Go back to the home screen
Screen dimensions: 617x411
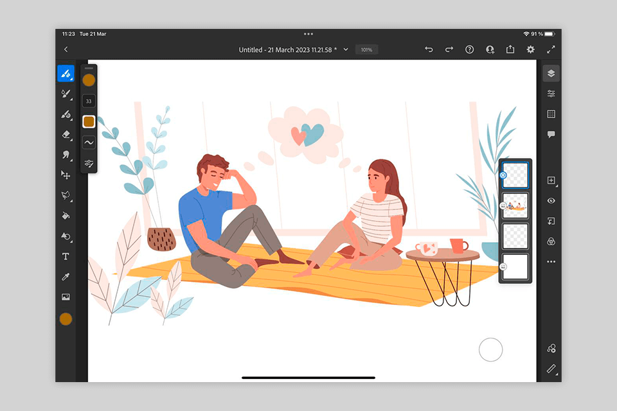(66, 49)
